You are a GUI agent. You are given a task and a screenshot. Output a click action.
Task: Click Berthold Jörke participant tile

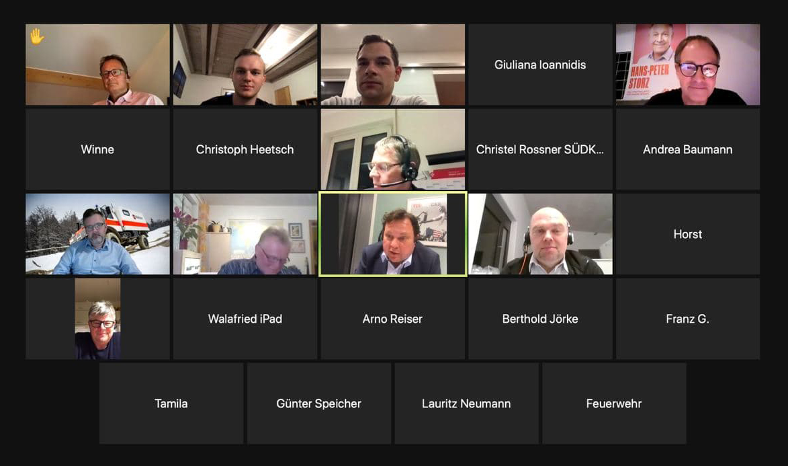pyautogui.click(x=540, y=319)
